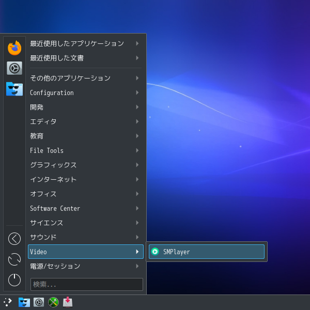This screenshot has width=310, height=310.
Task: Expand arrow next to Software Center
Action: click(x=137, y=208)
